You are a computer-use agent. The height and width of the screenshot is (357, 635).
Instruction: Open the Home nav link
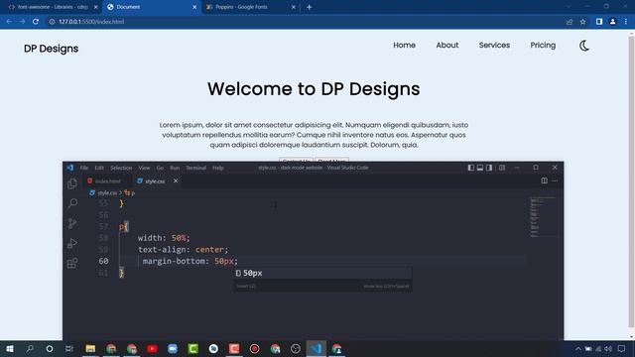404,45
